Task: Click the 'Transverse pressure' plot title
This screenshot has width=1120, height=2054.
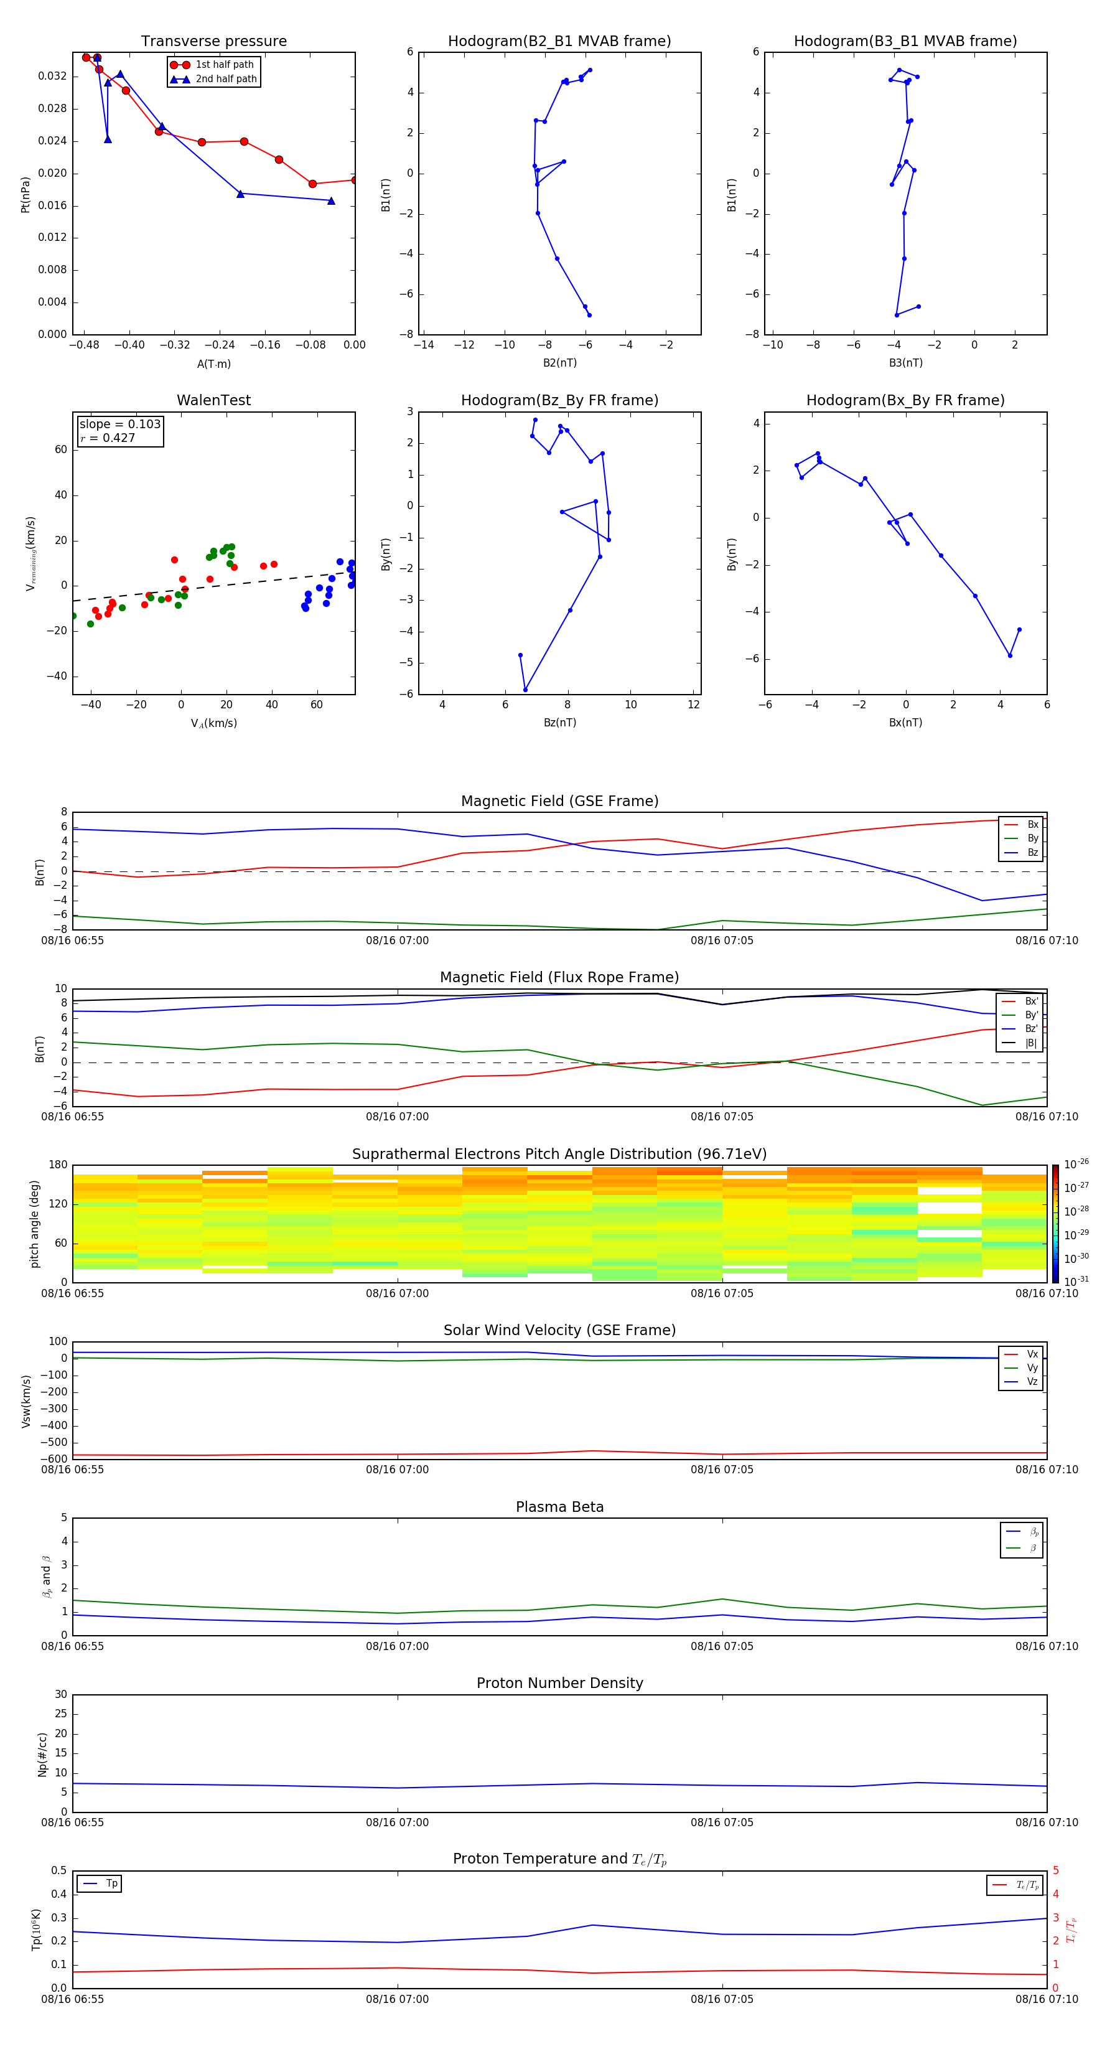Action: tap(213, 42)
